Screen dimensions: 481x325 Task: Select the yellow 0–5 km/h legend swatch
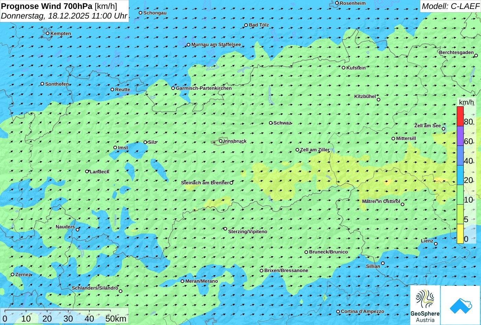coord(460,234)
